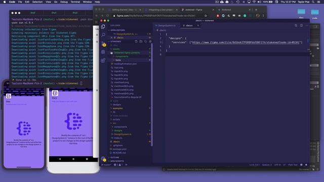The image size is (324, 182).
Task: Go back in the Chrome window
Action: click(x=97, y=16)
